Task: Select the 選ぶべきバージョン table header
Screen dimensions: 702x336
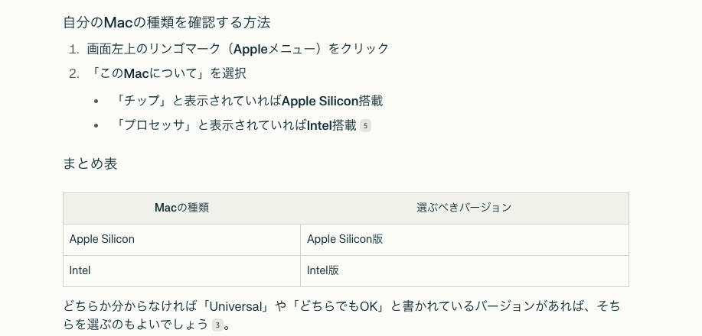Action: 464,208
